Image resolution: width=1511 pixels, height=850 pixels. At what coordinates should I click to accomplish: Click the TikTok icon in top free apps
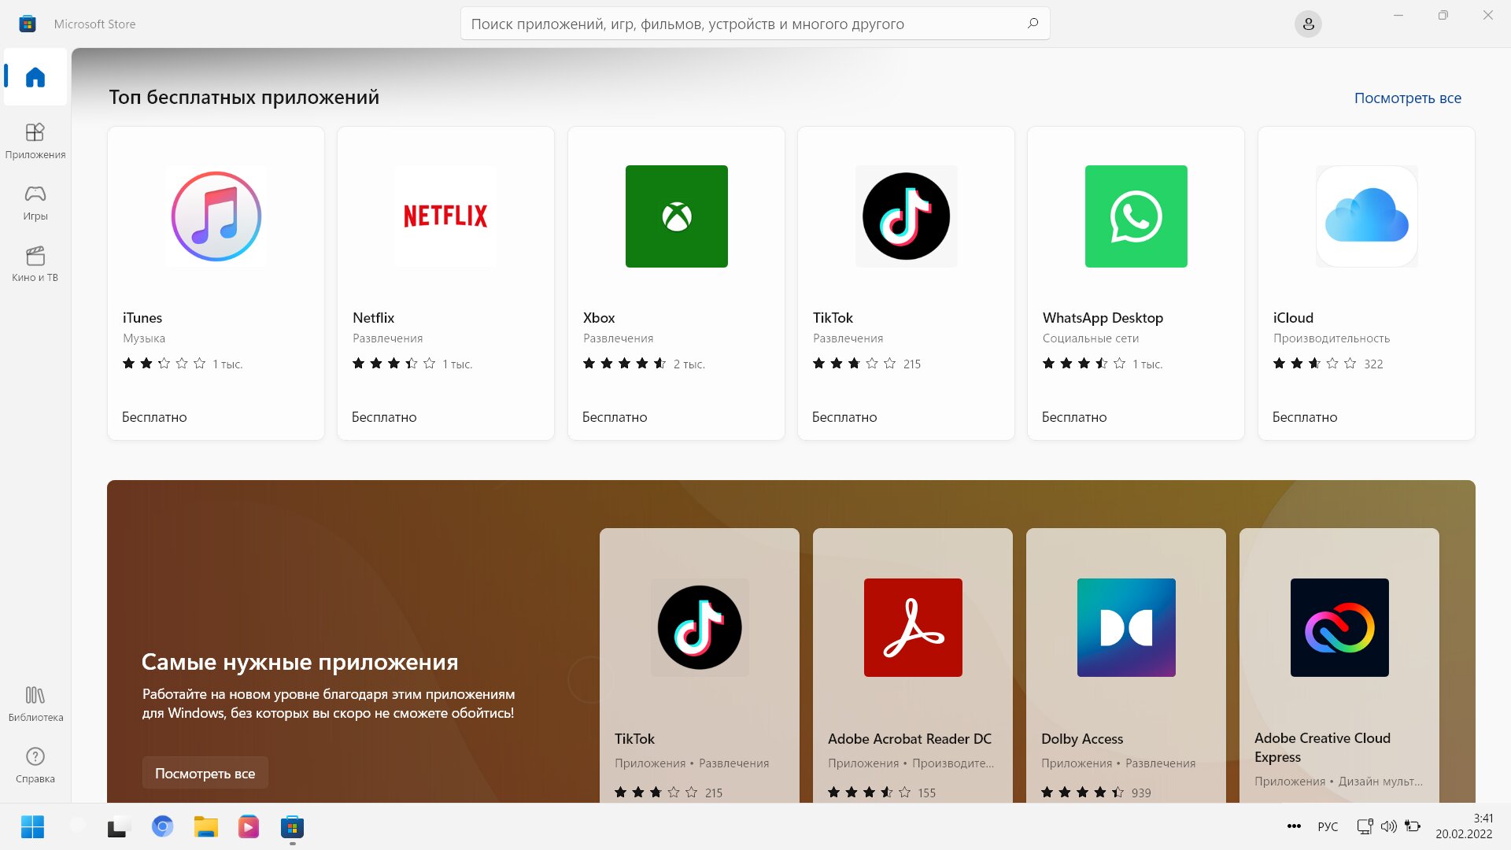click(x=907, y=216)
